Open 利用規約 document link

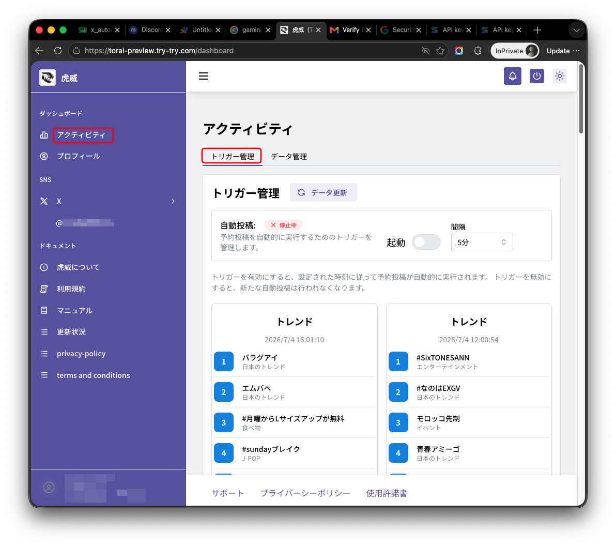[71, 289]
